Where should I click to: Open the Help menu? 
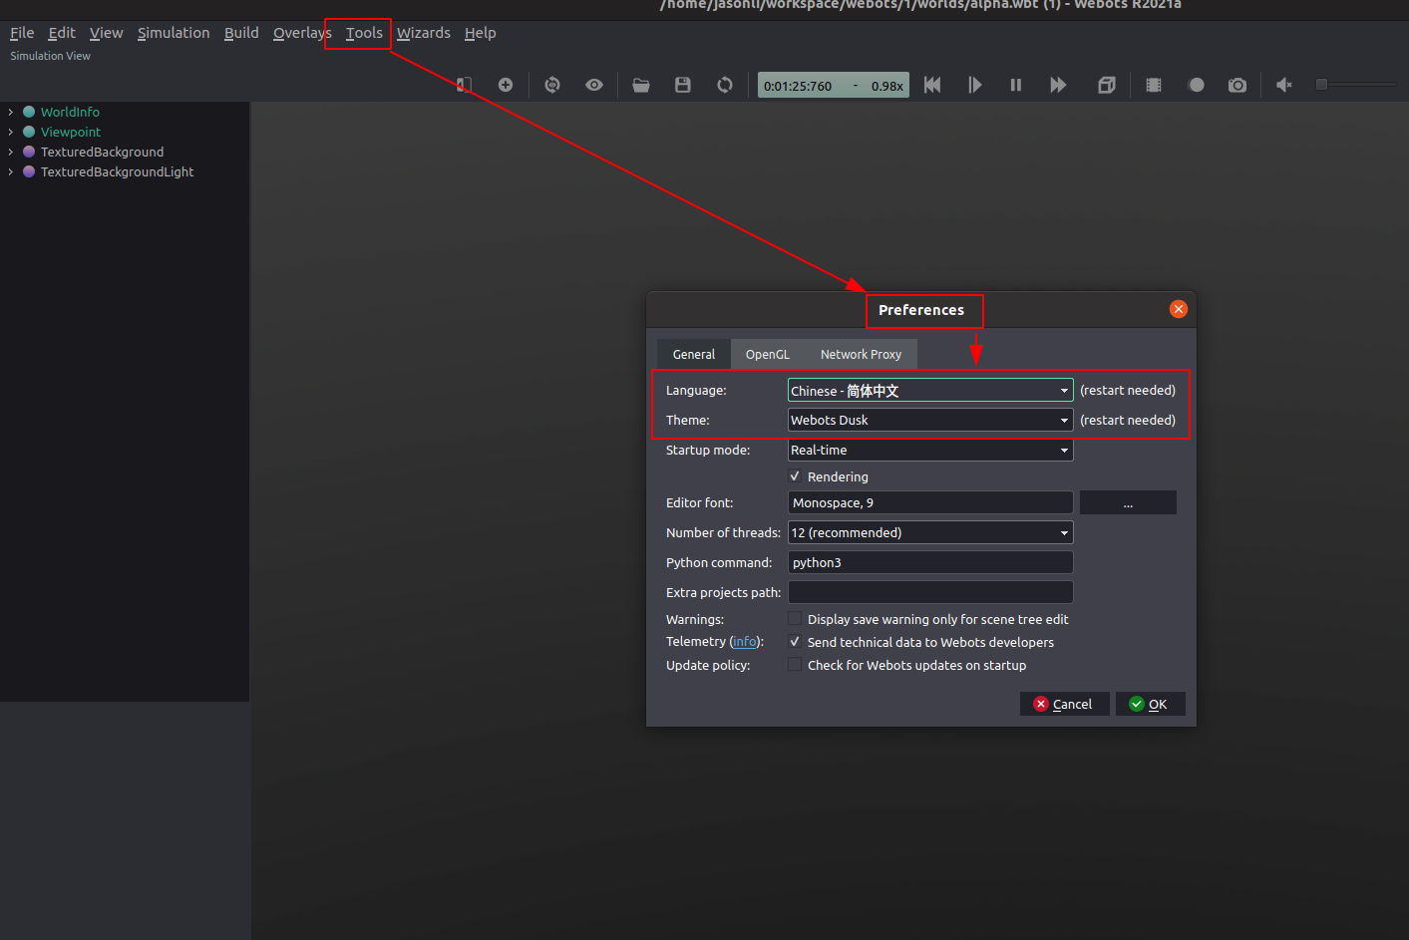(x=480, y=33)
